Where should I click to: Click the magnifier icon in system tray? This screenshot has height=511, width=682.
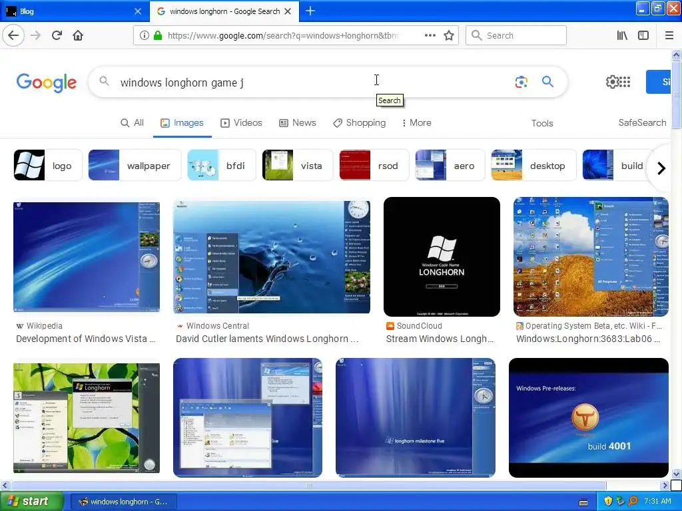633,501
